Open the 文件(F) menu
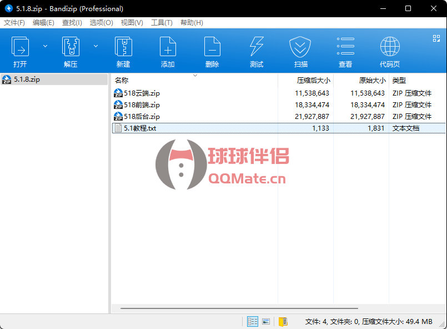The width and height of the screenshot is (447, 329). 14,23
